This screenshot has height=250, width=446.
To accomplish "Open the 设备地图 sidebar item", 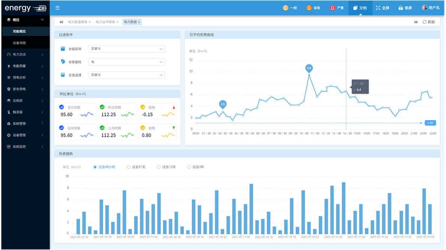I will click(19, 43).
